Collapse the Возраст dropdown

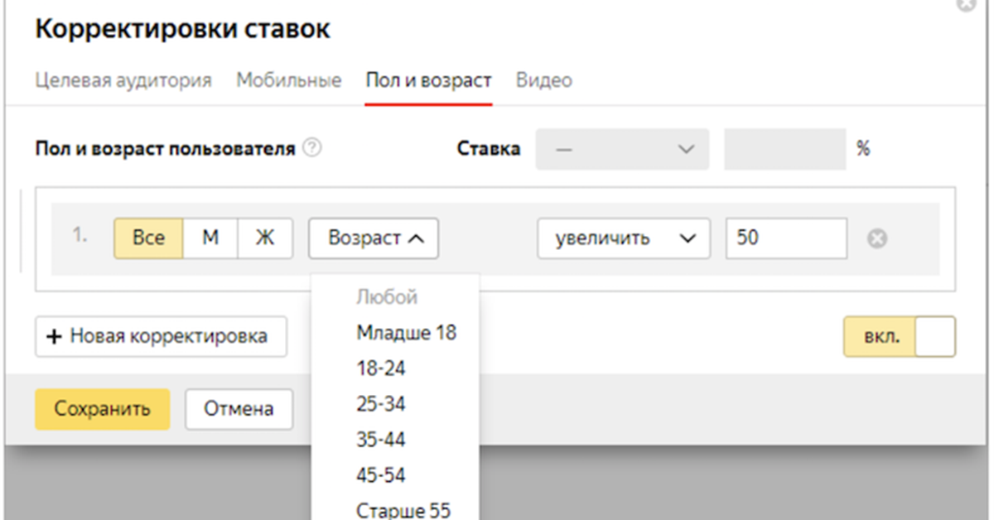pos(374,238)
